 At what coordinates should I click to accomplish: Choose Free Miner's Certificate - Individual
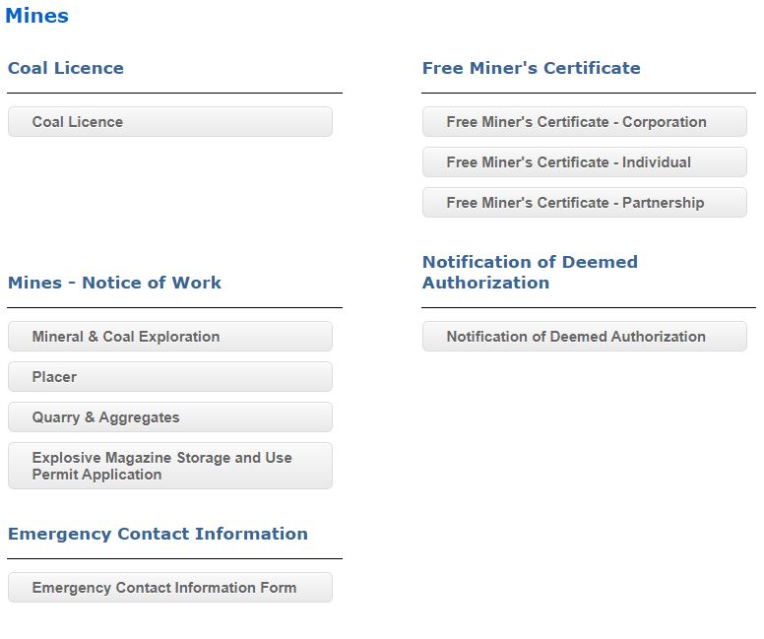tap(584, 162)
